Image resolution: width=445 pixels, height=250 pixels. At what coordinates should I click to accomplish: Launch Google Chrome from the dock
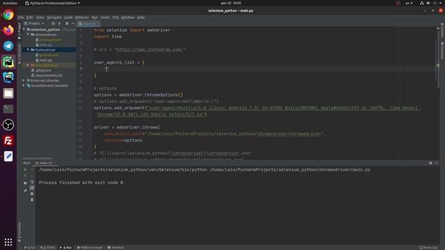click(x=8, y=15)
